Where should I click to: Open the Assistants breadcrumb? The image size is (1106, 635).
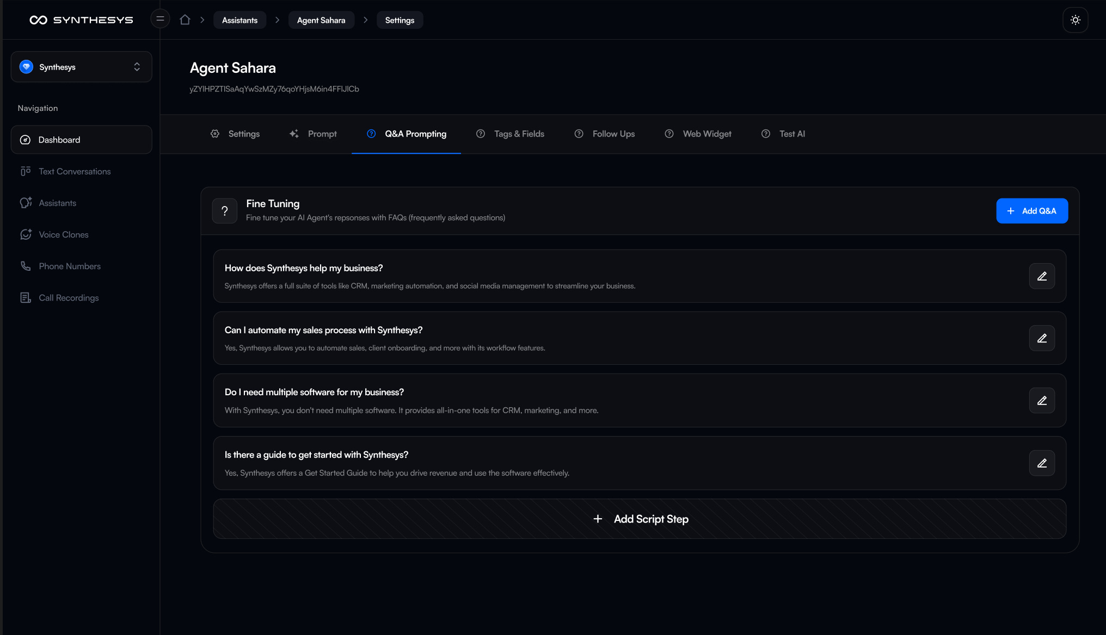(239, 20)
